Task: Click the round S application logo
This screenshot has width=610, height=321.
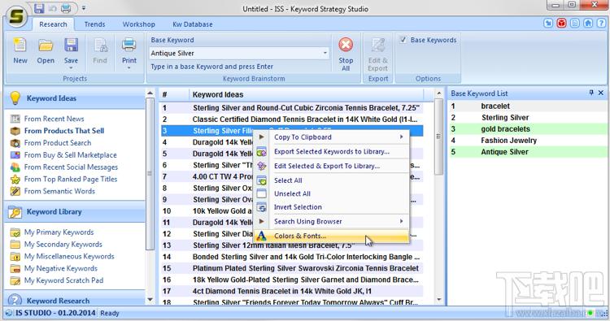Action: click(16, 16)
